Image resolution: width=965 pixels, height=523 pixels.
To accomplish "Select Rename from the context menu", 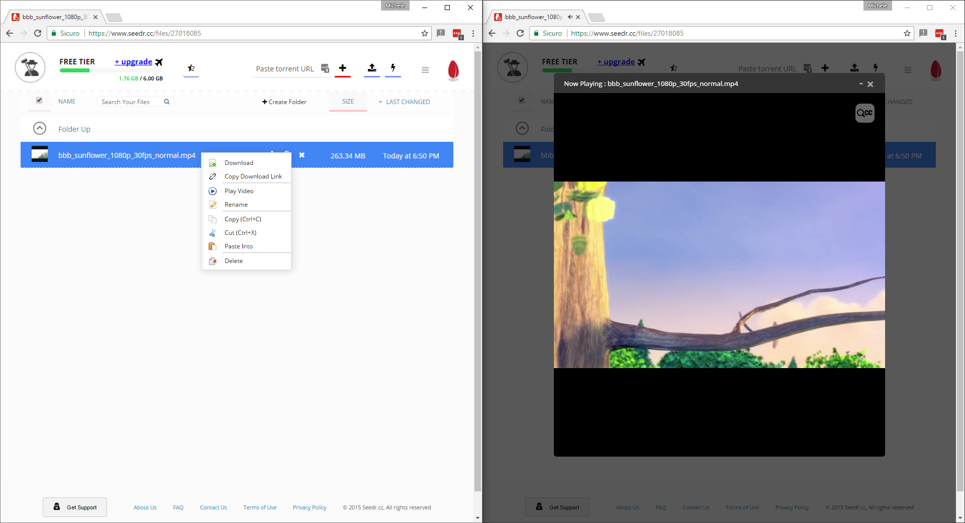I will point(246,205).
